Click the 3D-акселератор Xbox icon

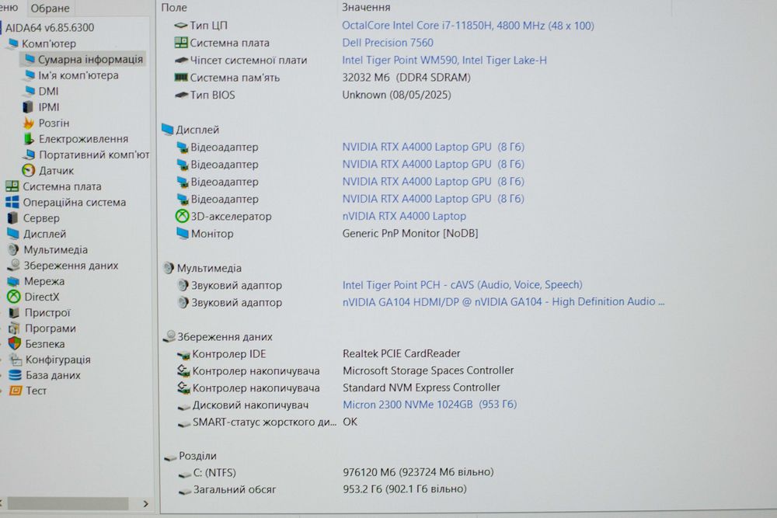tap(182, 216)
